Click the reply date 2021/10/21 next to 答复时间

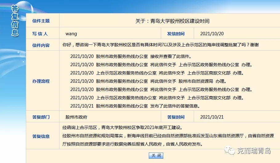[212, 117]
